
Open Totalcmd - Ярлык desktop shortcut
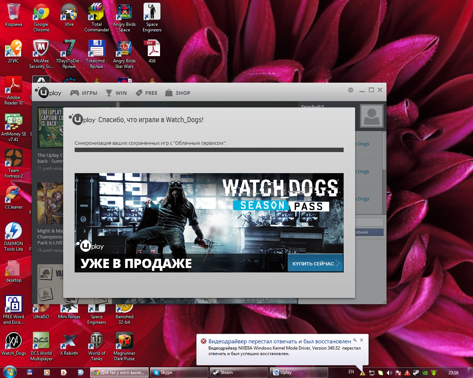(96, 54)
